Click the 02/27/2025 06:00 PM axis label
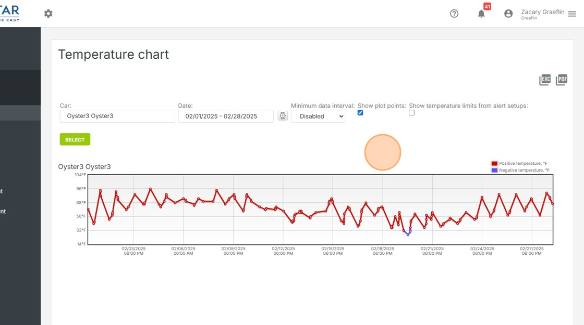This screenshot has height=325, width=584. click(532, 251)
